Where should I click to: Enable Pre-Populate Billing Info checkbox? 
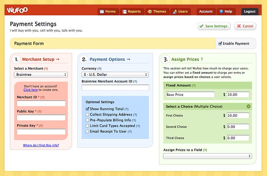tap(87, 121)
